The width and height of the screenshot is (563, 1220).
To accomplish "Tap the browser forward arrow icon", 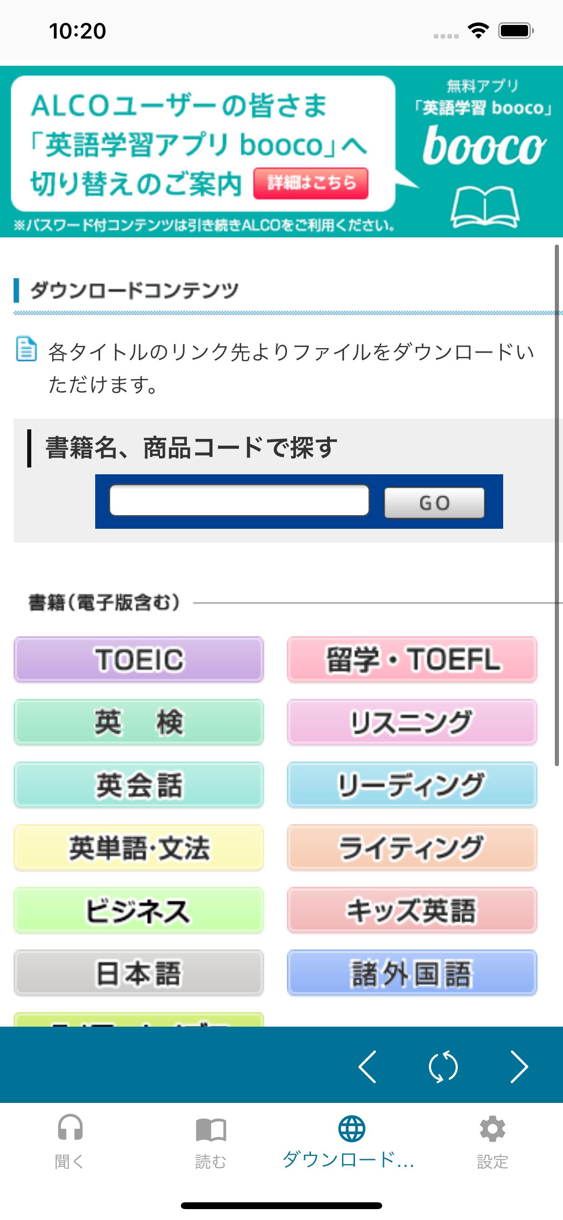I will pos(519,1067).
